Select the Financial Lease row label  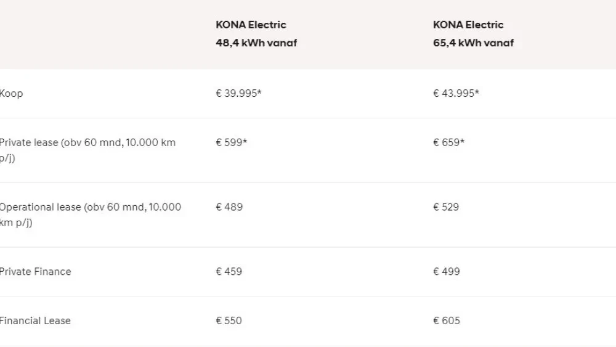click(35, 321)
